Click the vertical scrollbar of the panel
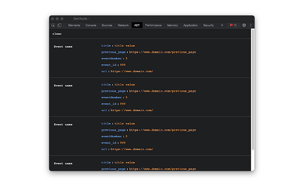Image resolution: width=304 pixels, height=190 pixels. tap(253, 90)
